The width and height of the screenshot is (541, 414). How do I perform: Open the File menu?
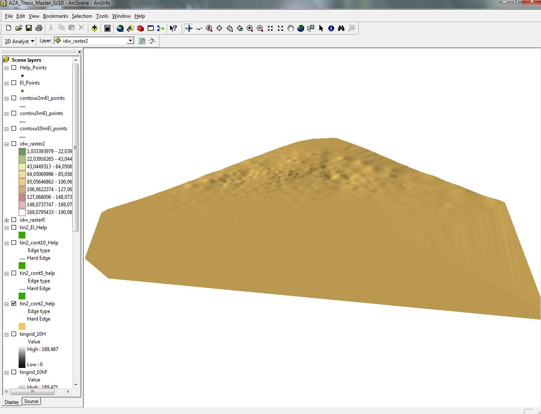point(9,16)
